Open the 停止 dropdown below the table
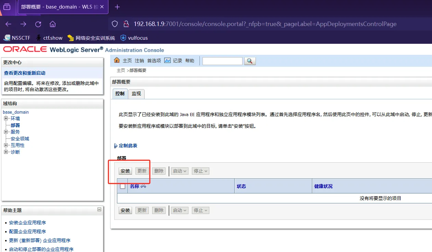432x252 pixels. click(200, 210)
